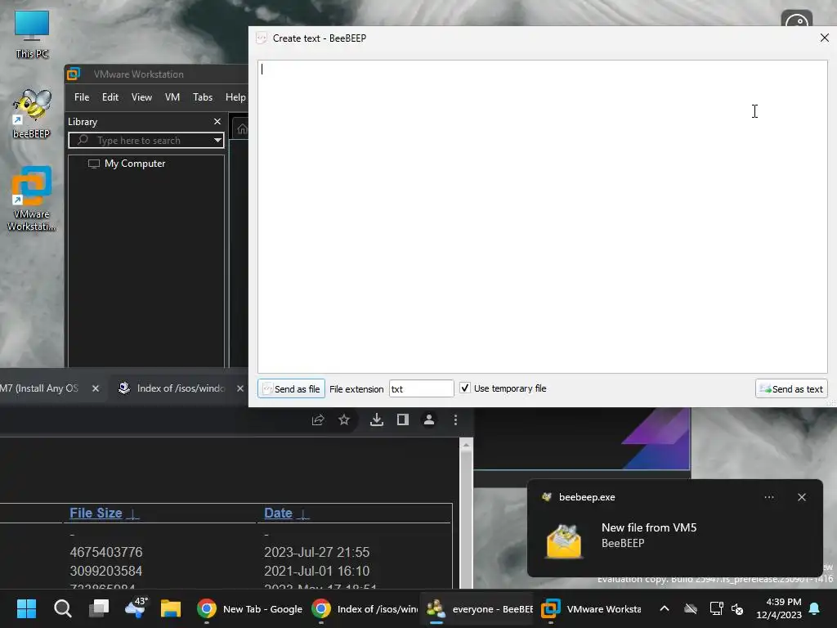Image resolution: width=837 pixels, height=628 pixels.
Task: Open the Edit menu in VMware Workstation
Action: pyautogui.click(x=110, y=97)
